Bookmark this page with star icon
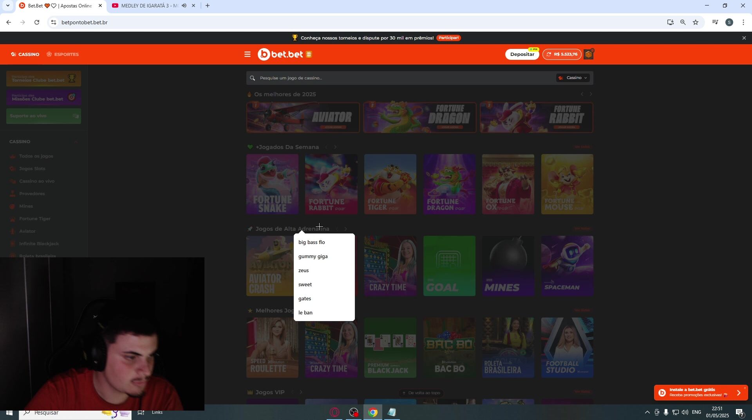 click(x=696, y=22)
